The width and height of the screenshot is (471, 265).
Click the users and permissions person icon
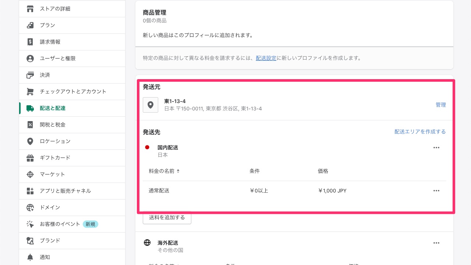pyautogui.click(x=30, y=59)
